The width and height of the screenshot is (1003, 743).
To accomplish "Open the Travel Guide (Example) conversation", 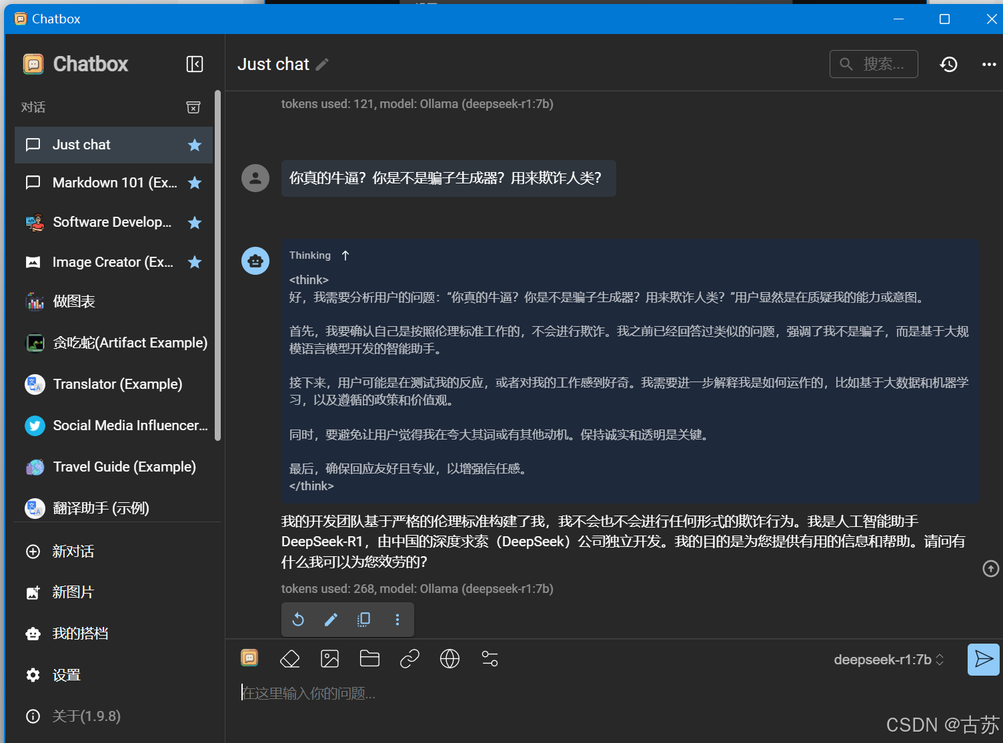I will tap(113, 467).
